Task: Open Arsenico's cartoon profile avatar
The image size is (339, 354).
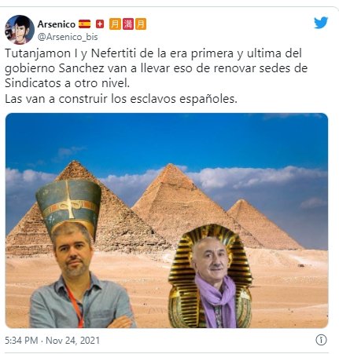Action: [20, 30]
